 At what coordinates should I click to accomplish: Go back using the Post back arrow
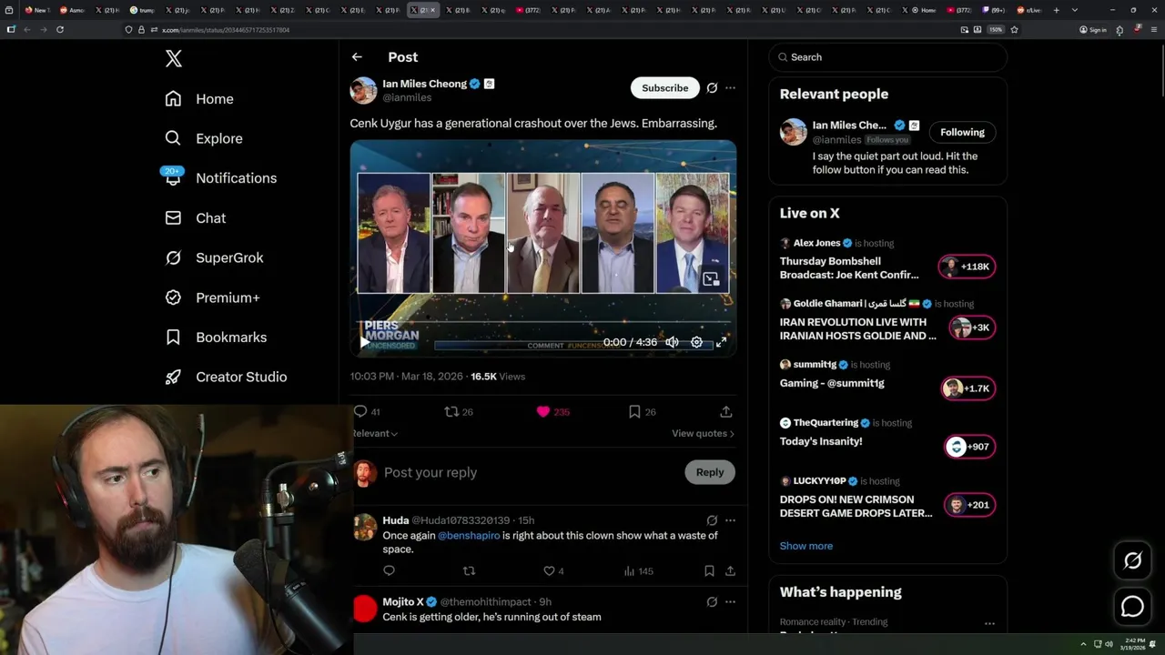[357, 57]
